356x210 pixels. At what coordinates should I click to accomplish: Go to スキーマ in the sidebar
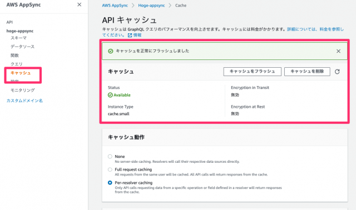(x=18, y=38)
